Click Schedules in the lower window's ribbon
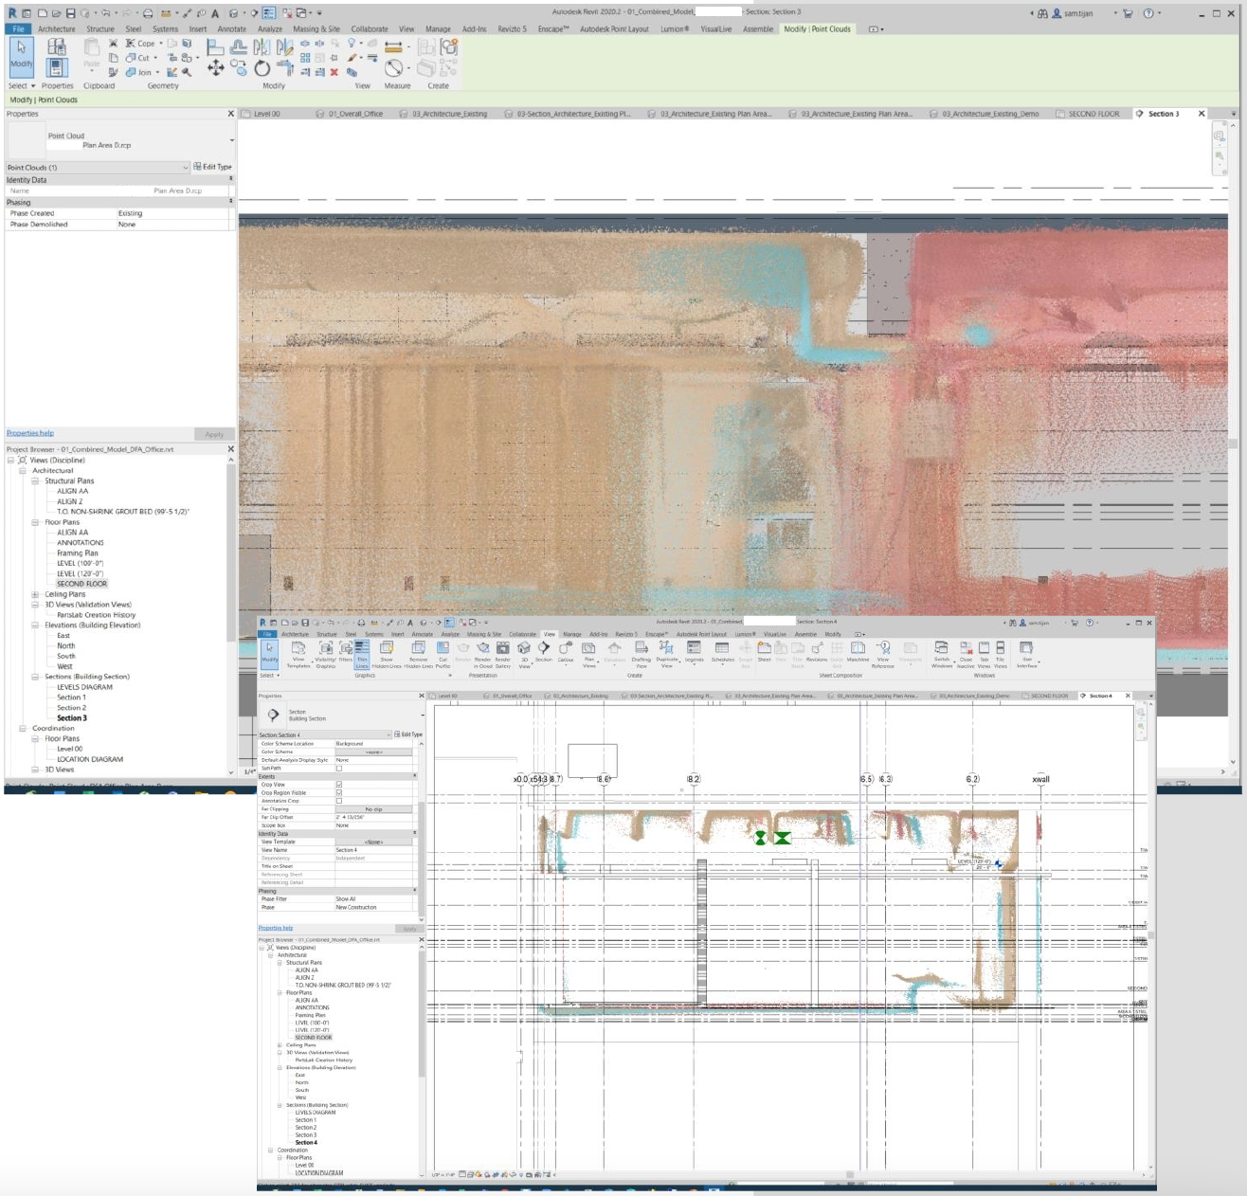Image resolution: width=1247 pixels, height=1196 pixels. (722, 652)
